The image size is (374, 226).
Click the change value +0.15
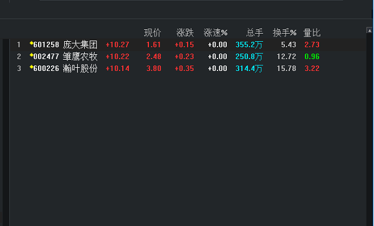click(185, 45)
